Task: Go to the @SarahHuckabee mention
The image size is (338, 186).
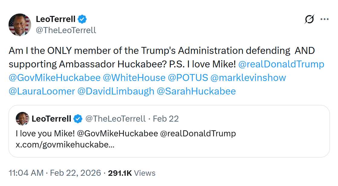Action: 196,91
